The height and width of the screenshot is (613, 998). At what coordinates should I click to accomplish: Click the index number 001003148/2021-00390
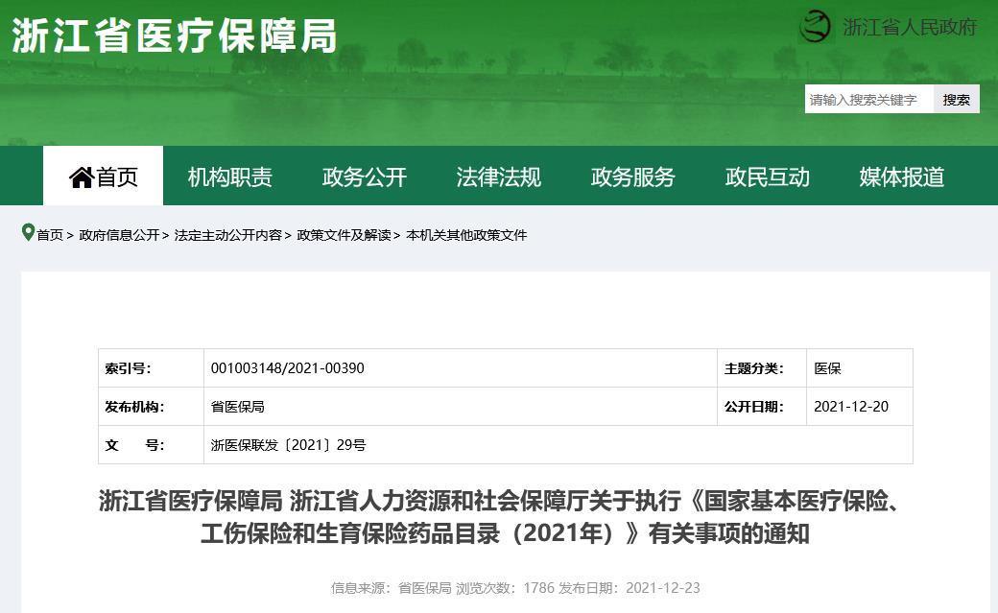click(288, 368)
